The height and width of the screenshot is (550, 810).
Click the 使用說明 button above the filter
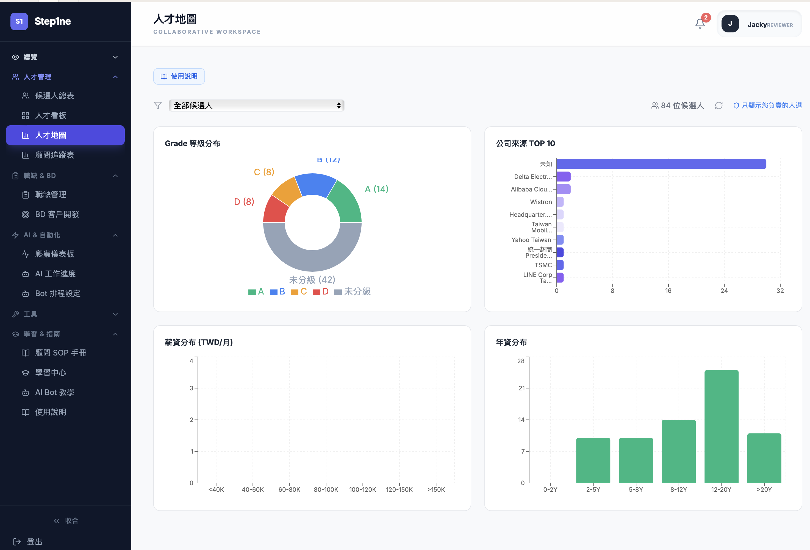click(x=179, y=76)
